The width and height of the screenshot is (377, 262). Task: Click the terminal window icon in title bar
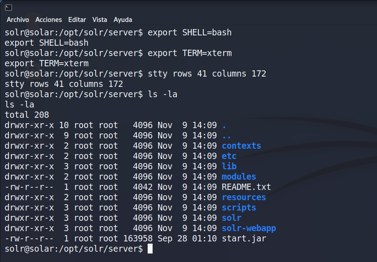[9, 7]
